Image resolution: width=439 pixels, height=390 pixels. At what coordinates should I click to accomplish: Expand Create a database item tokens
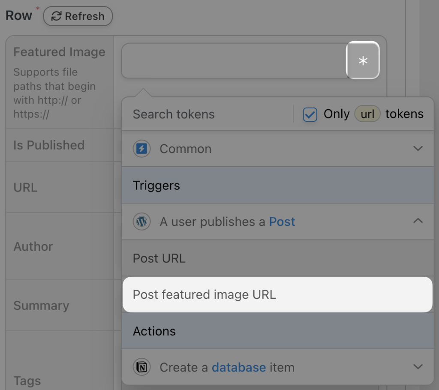pyautogui.click(x=418, y=367)
